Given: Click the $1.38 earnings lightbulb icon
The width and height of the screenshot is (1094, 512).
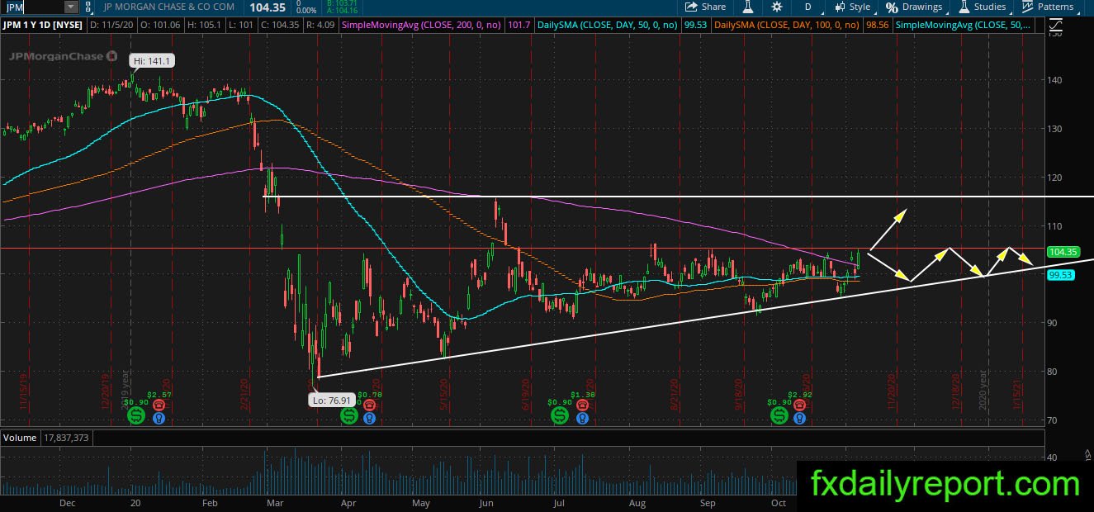Looking at the screenshot, I should pyautogui.click(x=582, y=419).
